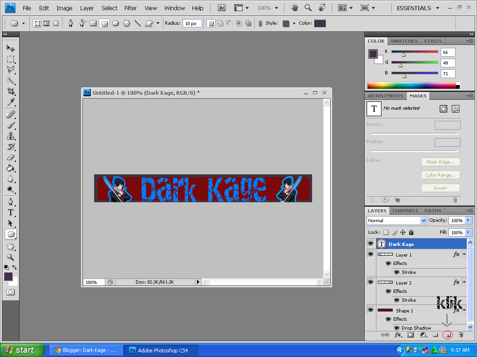Image resolution: width=477 pixels, height=357 pixels.
Task: Click the shape Color swatch in options bar
Action: coord(320,23)
